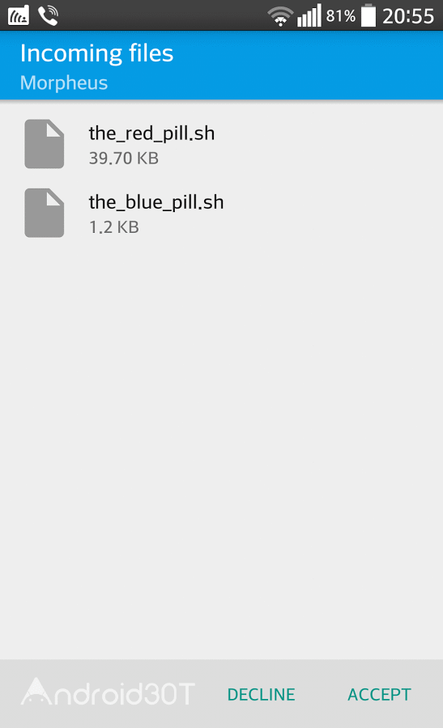
Task: Tap the cellular signal bars icon
Action: coord(309,15)
